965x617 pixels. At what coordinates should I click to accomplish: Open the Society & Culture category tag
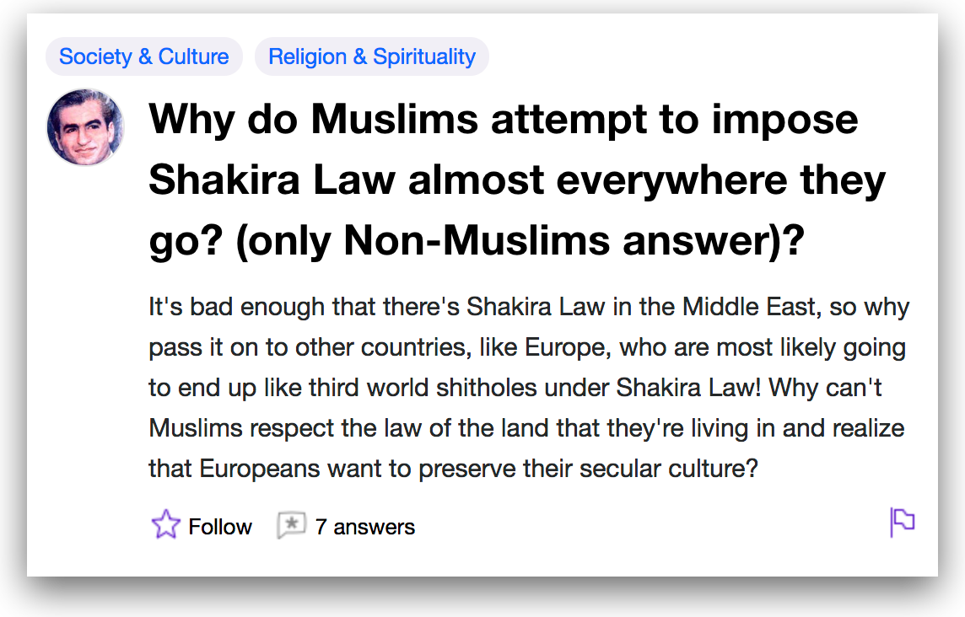coord(144,56)
